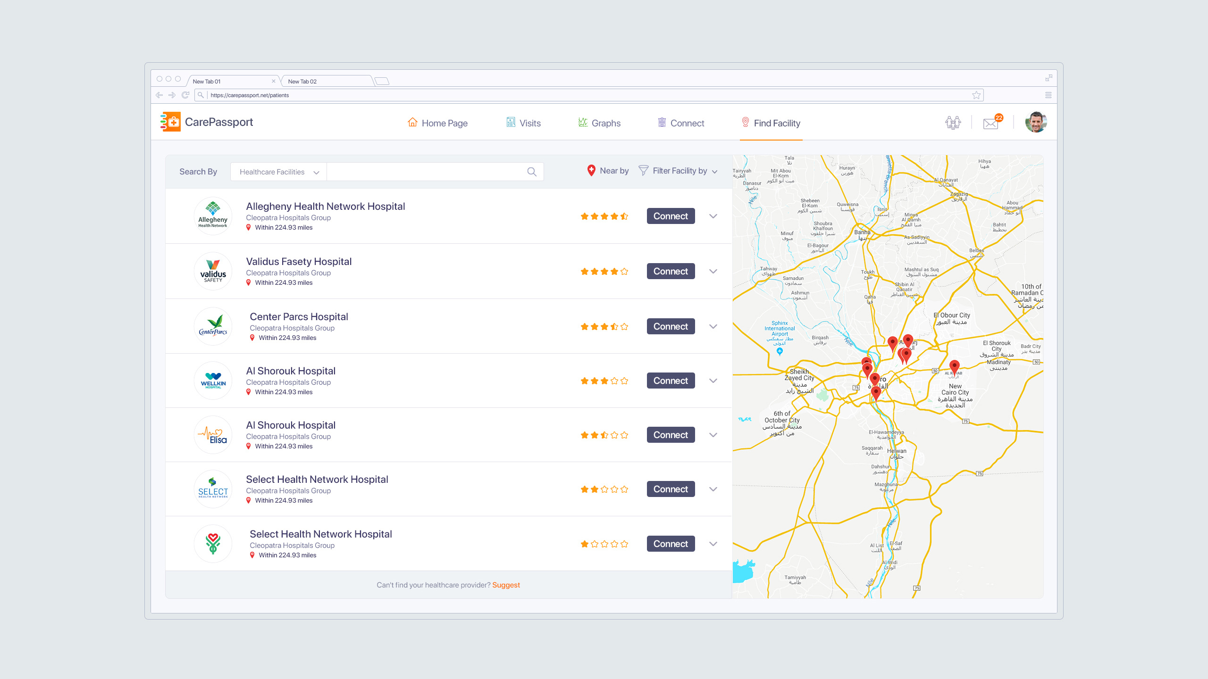
Task: Click the browser fullscreen expand icon
Action: point(1049,78)
